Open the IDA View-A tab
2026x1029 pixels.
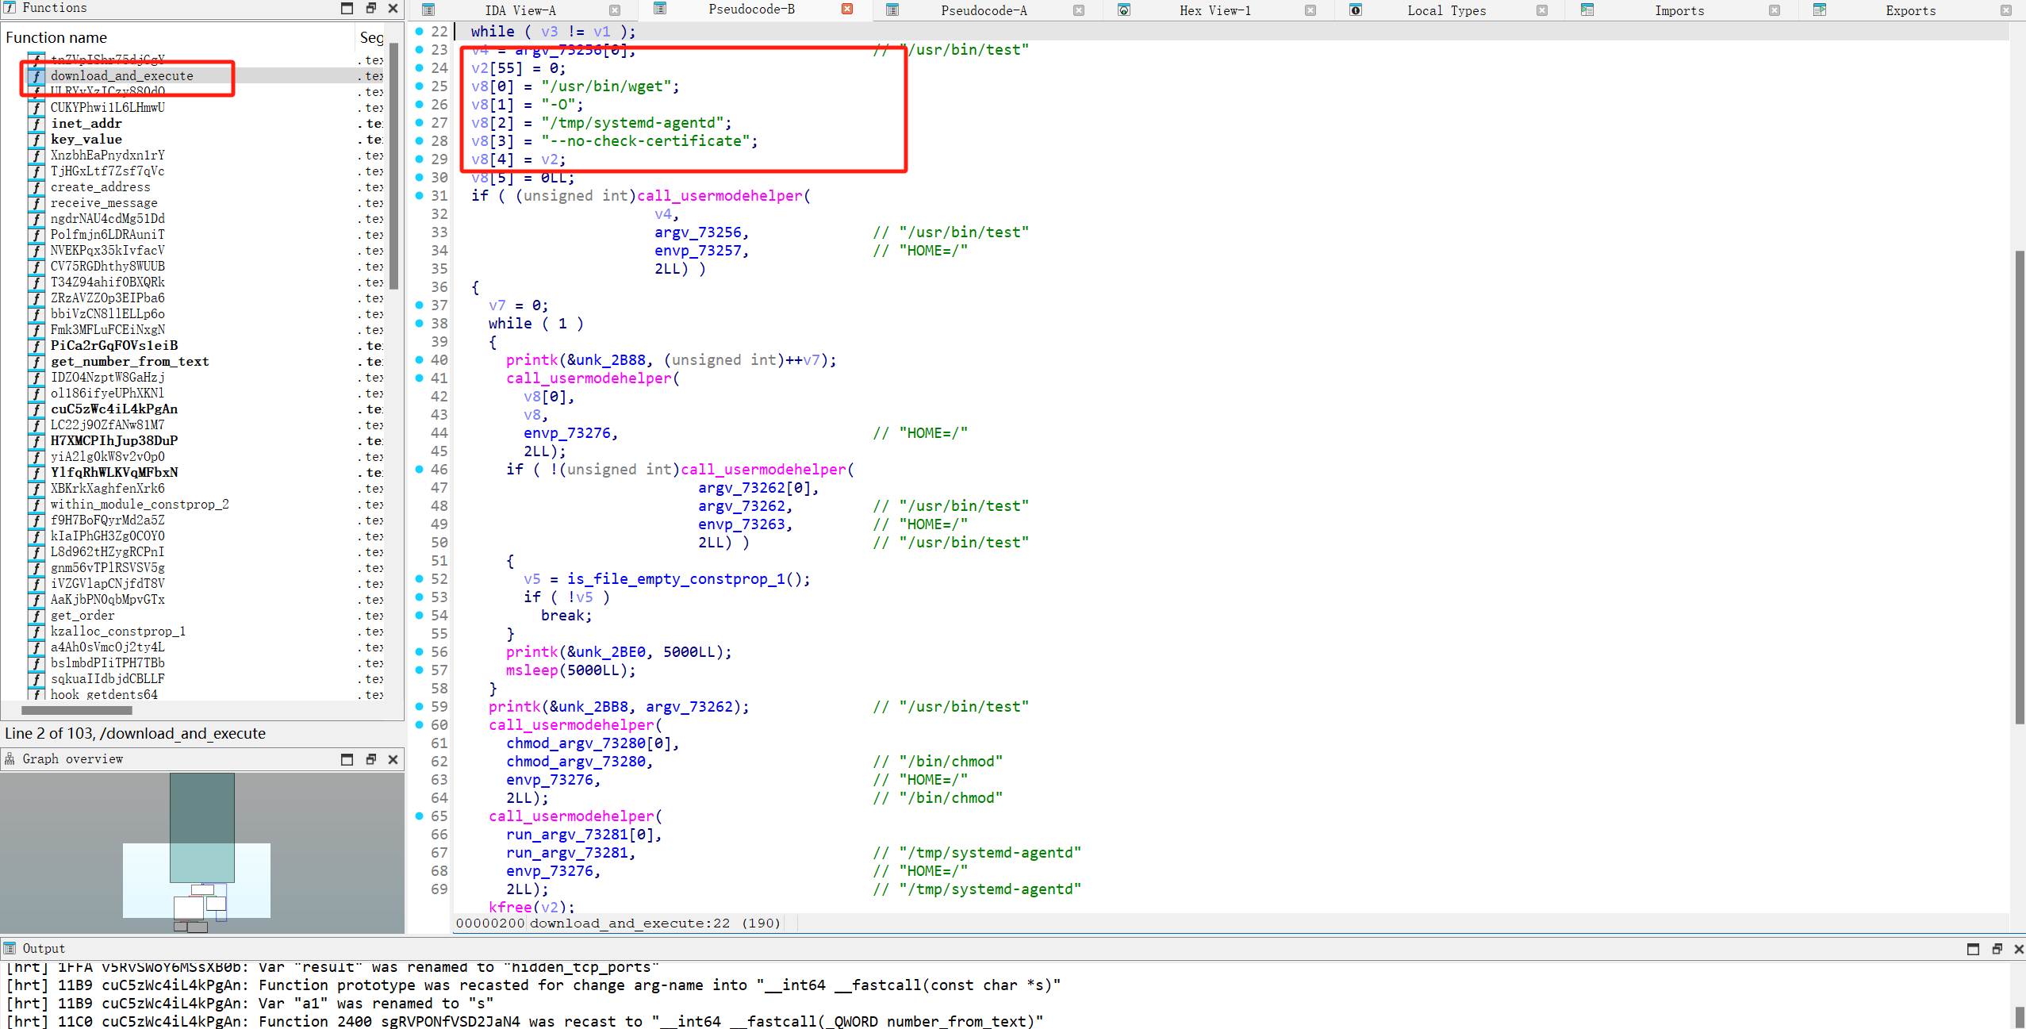(x=520, y=10)
